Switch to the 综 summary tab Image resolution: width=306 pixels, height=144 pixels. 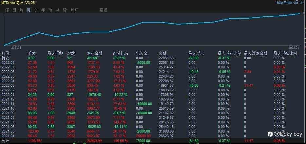click(x=7, y=10)
